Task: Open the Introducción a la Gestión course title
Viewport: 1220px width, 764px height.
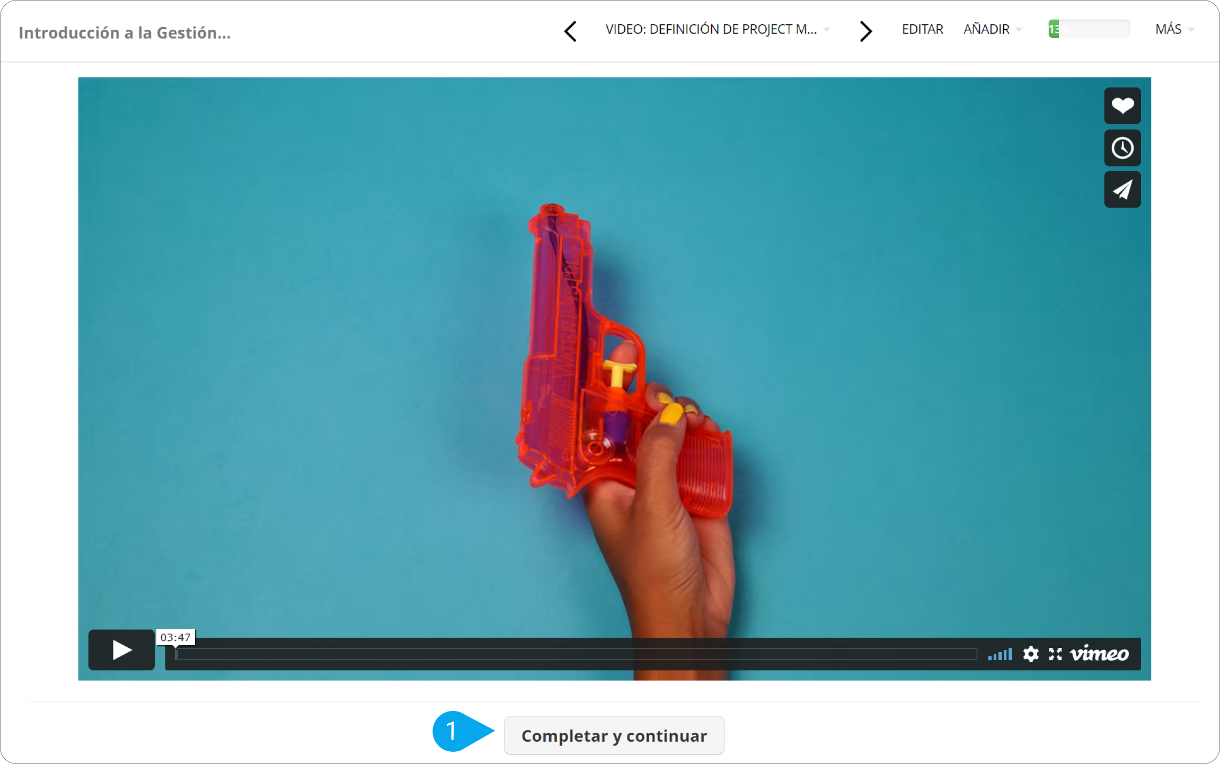Action: tap(125, 33)
